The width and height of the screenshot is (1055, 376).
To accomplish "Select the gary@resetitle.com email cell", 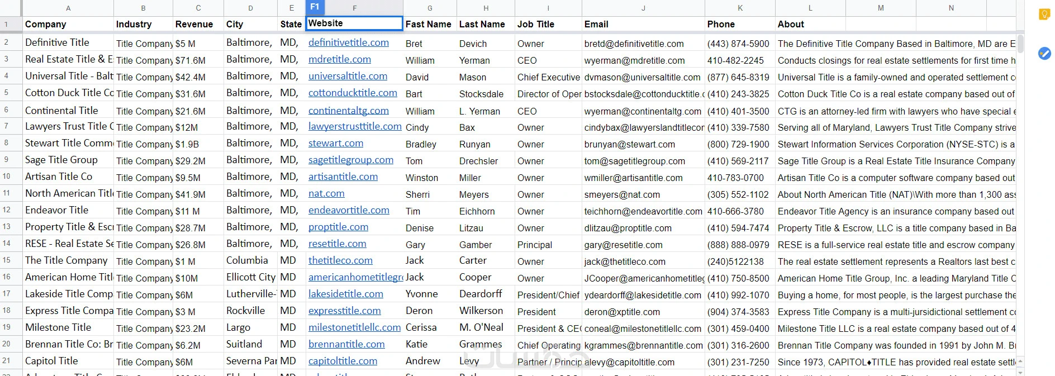I will click(643, 244).
